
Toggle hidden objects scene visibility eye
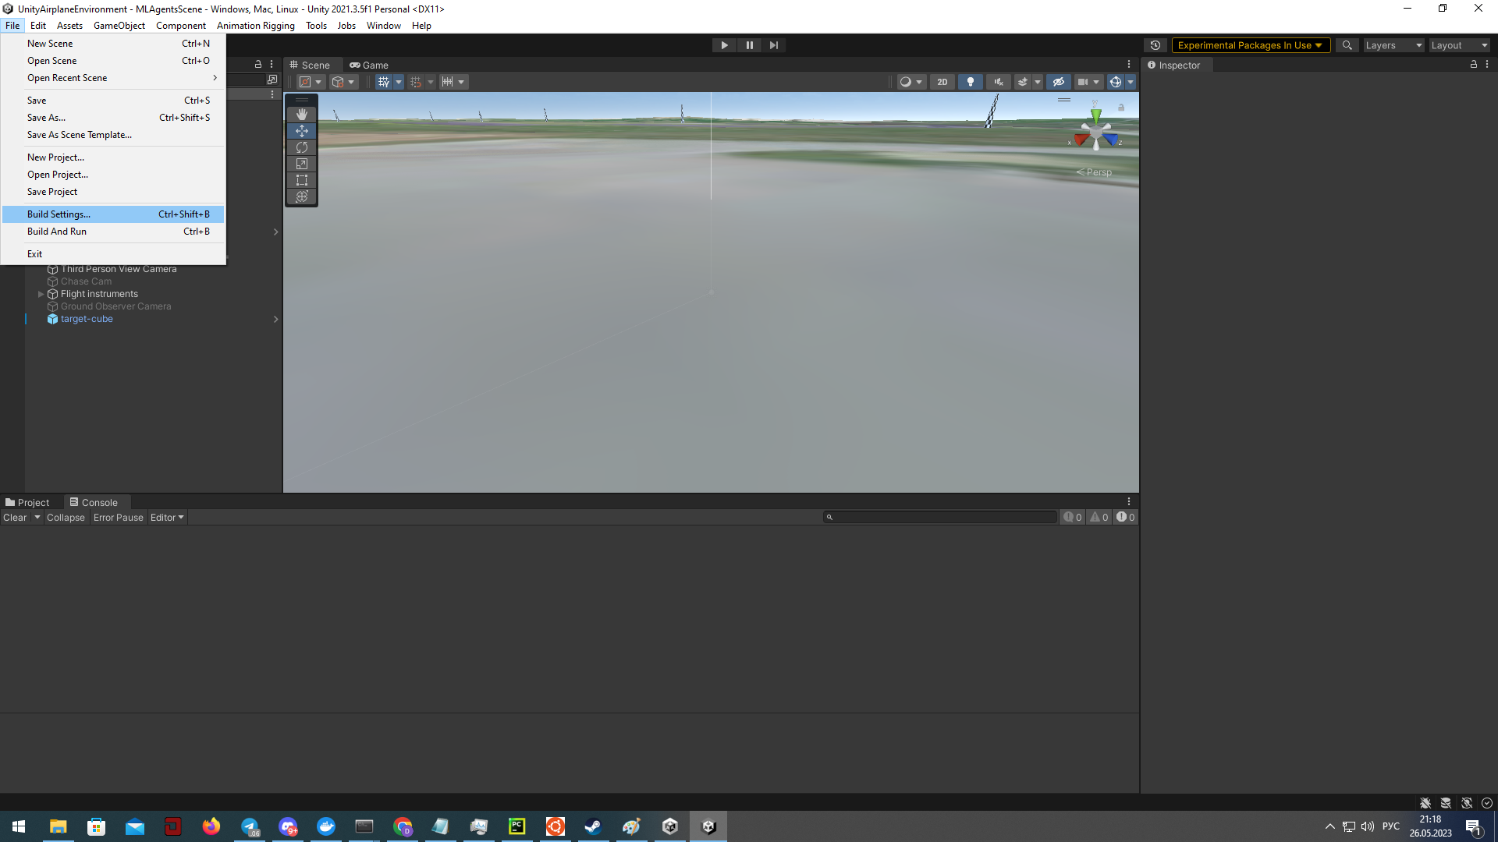(x=1058, y=82)
